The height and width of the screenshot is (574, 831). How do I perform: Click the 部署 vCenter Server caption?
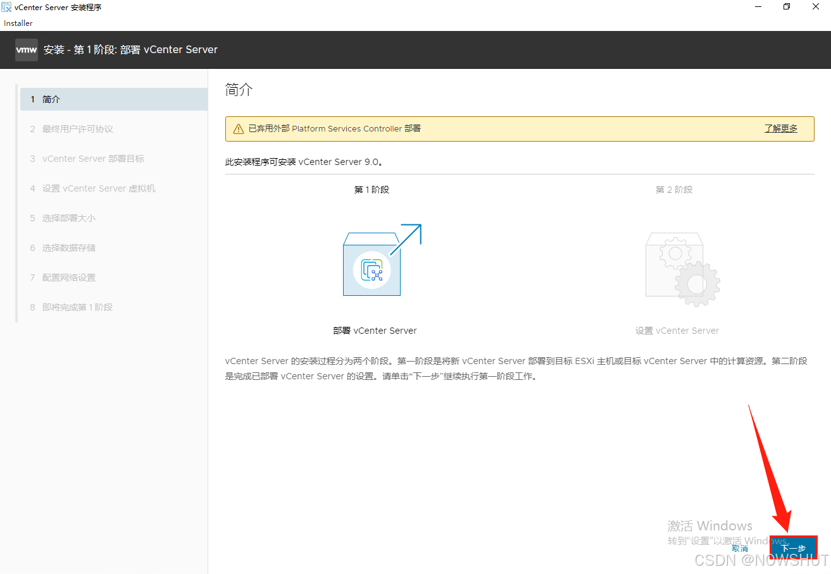click(x=375, y=331)
